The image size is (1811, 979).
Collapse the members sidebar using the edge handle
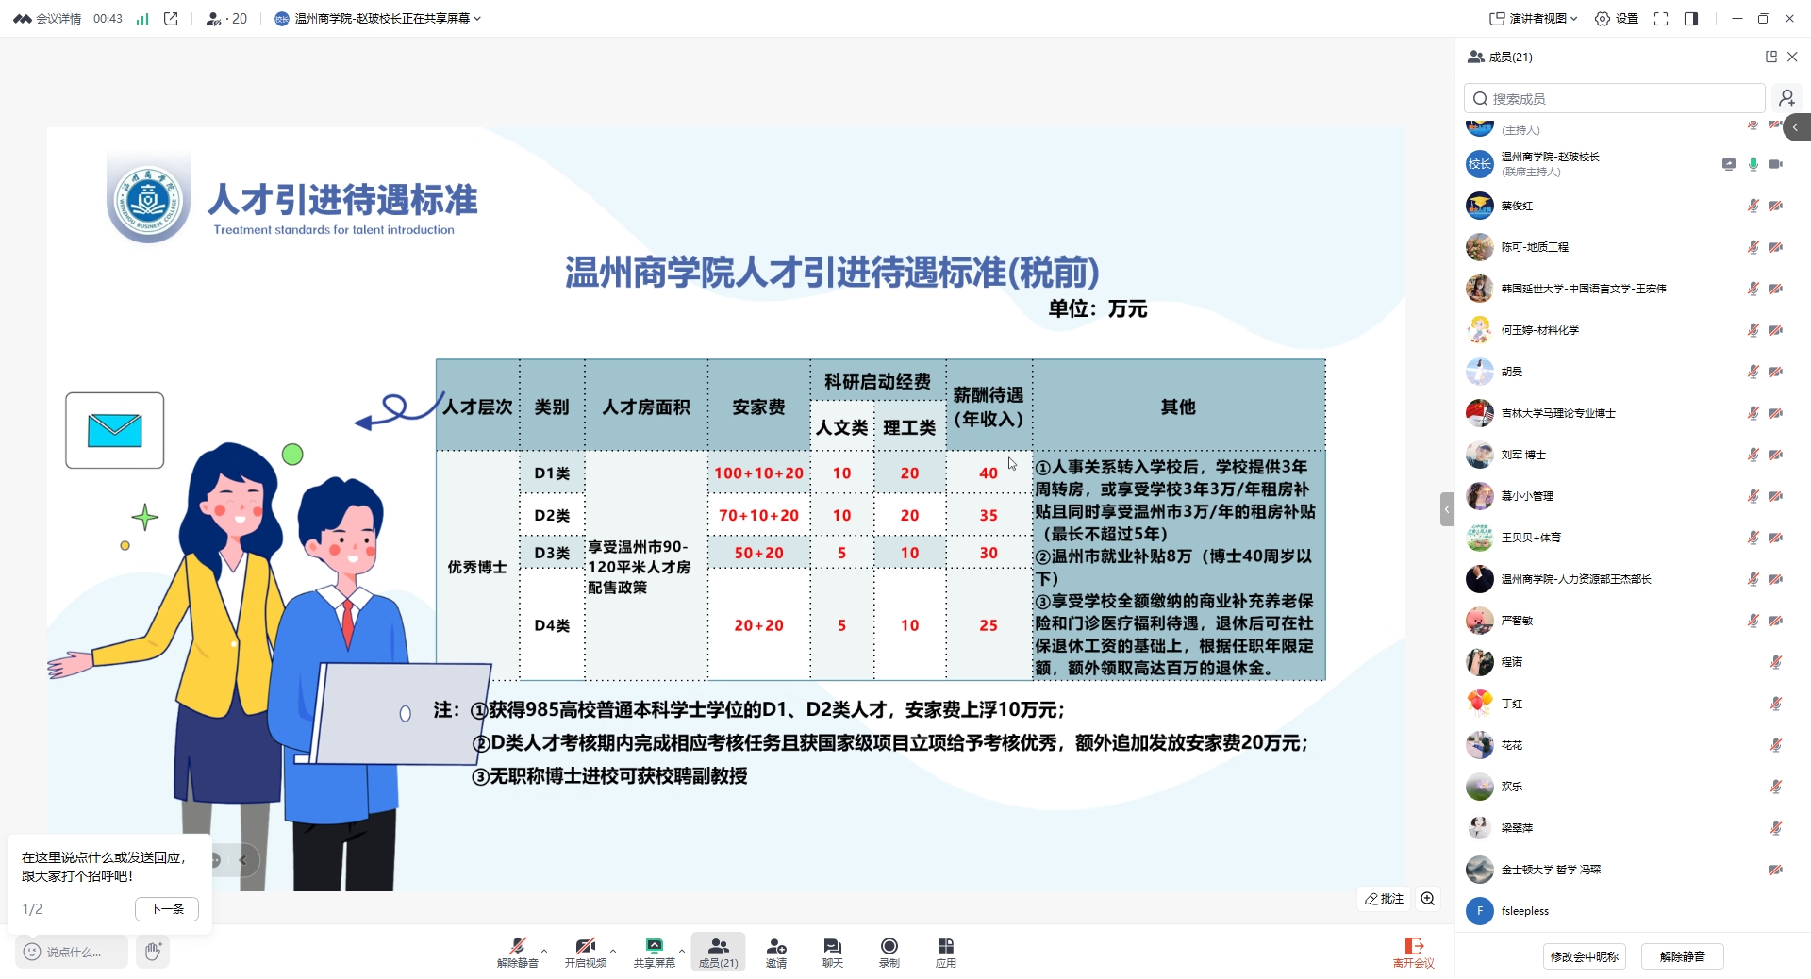point(1797,127)
